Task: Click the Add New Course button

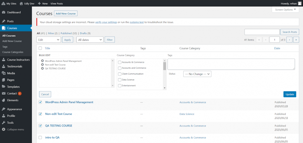Action: (66, 14)
